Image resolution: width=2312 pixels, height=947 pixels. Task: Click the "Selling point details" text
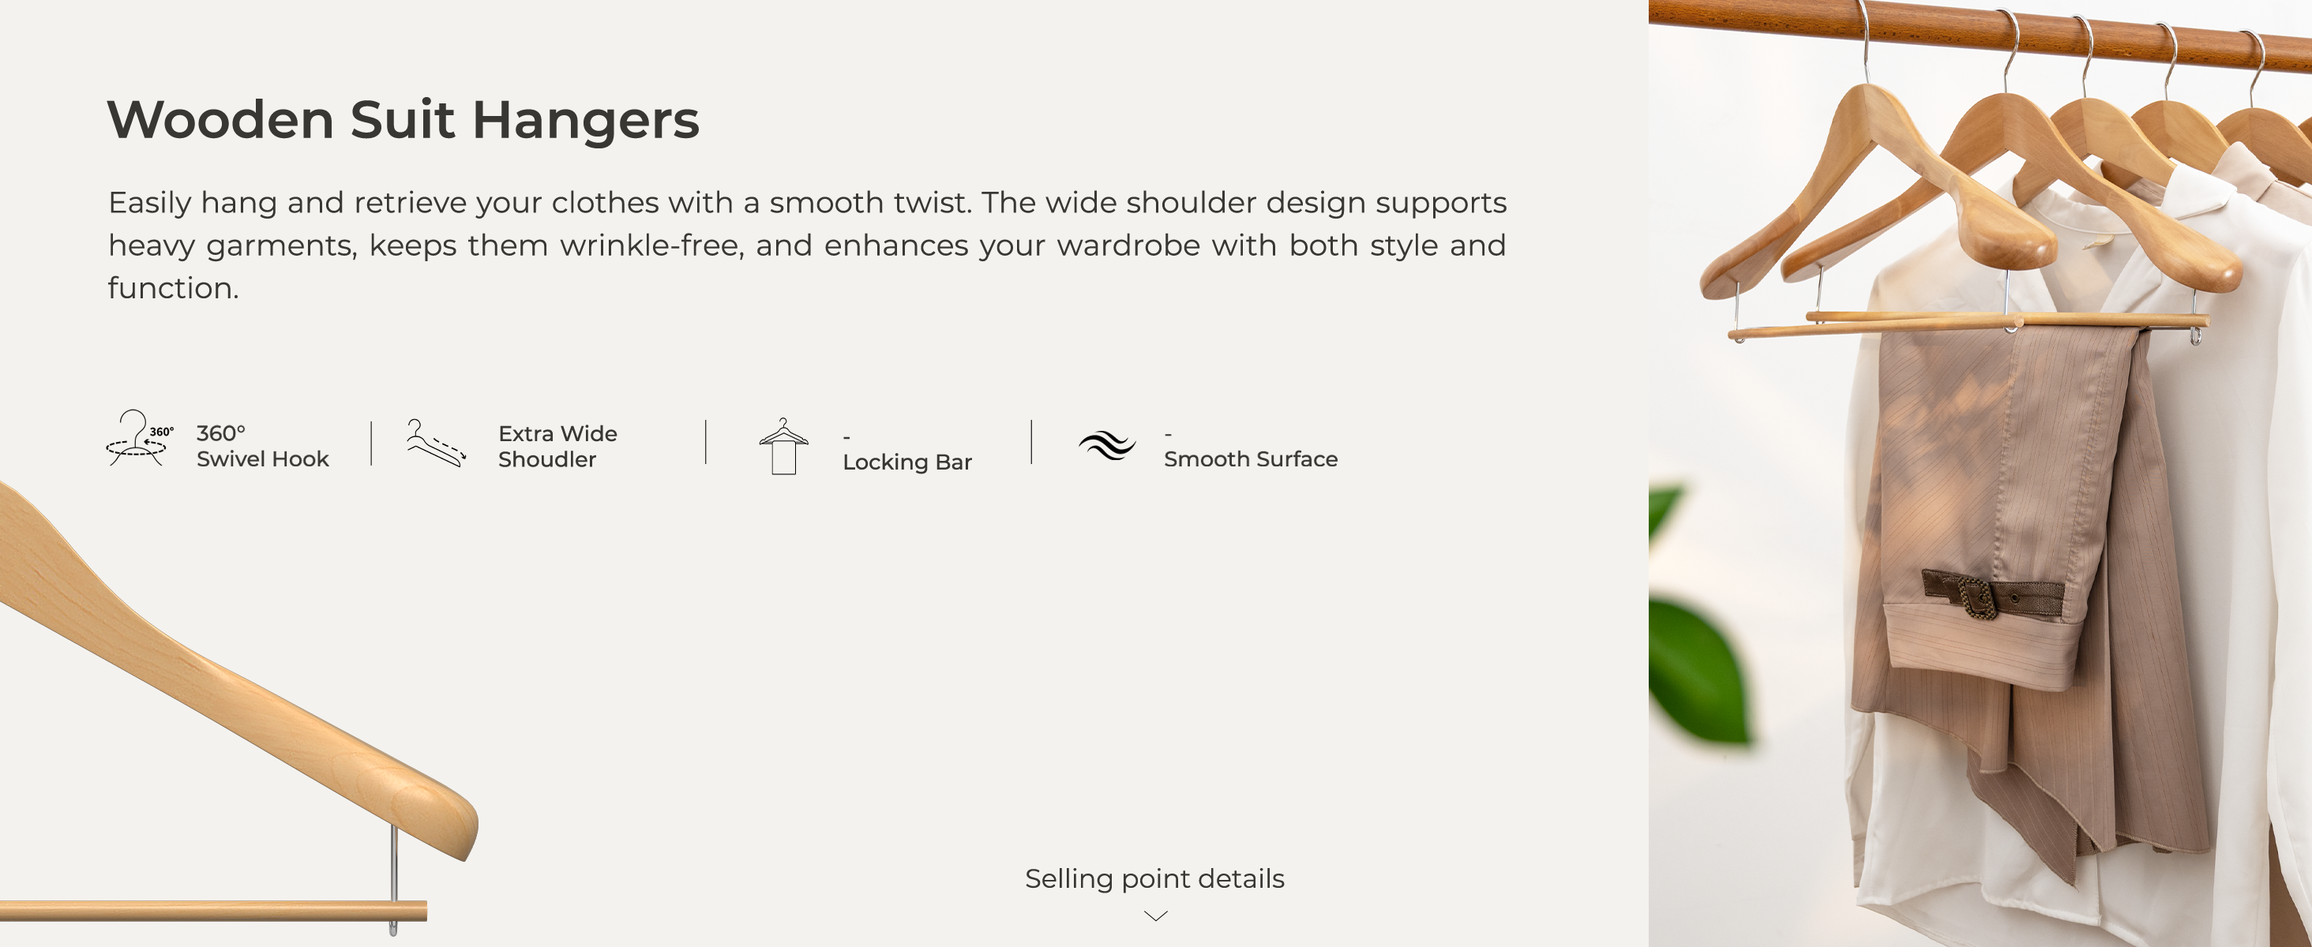pos(1154,879)
